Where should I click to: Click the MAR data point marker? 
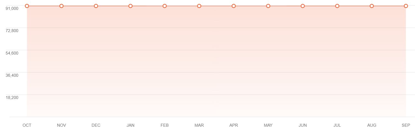click(199, 6)
